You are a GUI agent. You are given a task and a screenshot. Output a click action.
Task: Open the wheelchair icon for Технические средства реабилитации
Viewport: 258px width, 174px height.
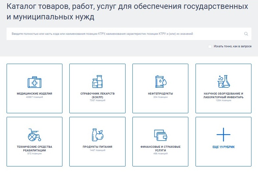point(35,135)
